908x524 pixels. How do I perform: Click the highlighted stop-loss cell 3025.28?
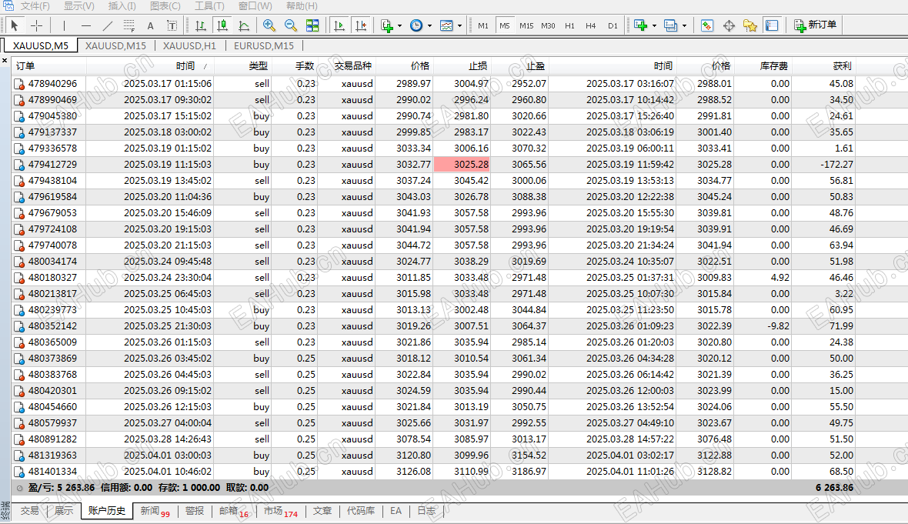462,165
